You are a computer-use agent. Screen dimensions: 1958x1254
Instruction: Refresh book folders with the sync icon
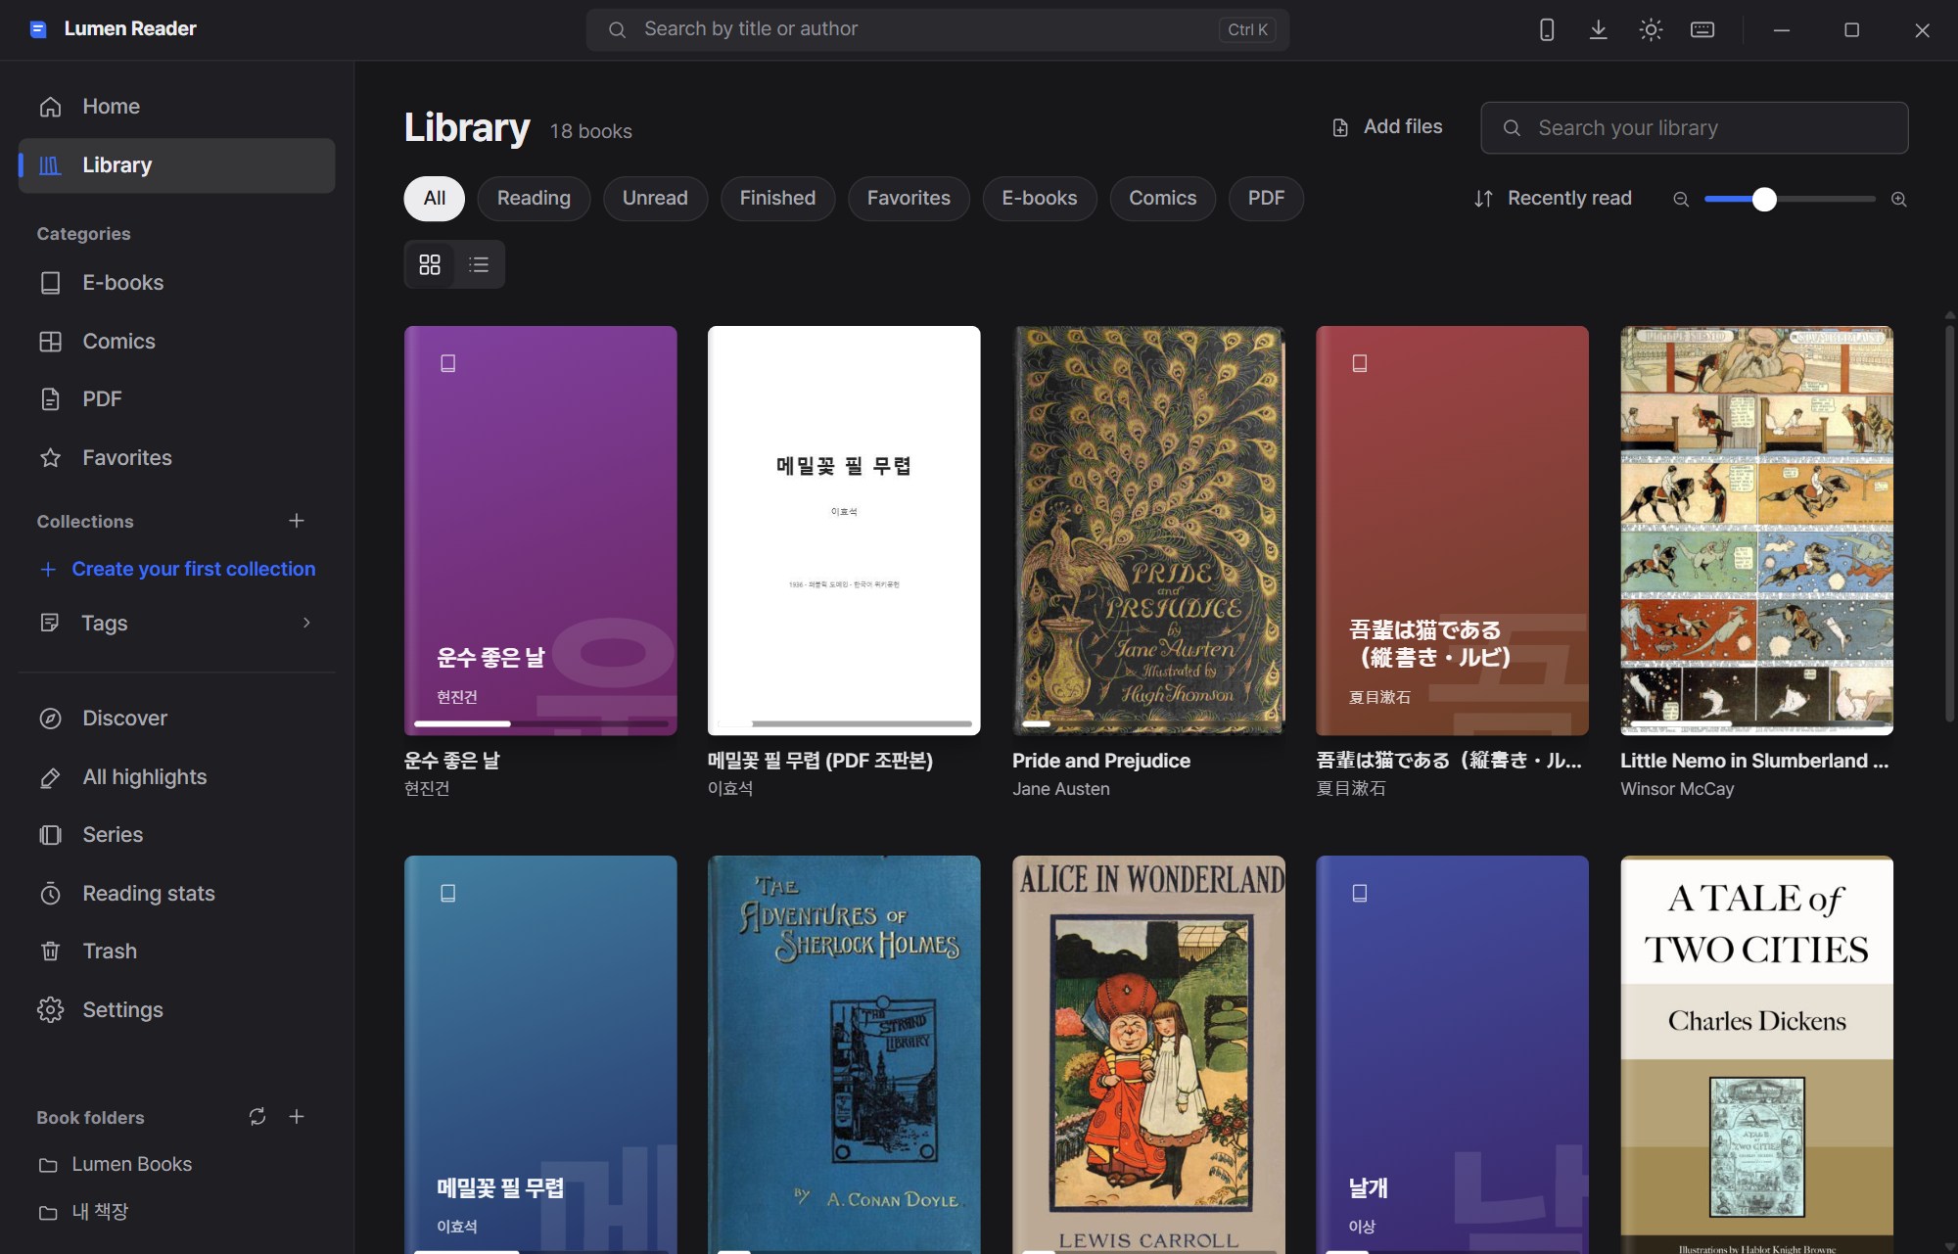(257, 1116)
